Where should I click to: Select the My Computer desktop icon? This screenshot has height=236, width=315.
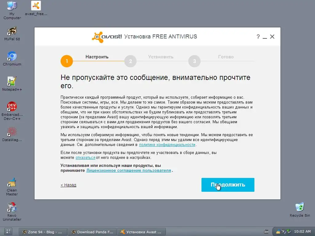coord(12,10)
